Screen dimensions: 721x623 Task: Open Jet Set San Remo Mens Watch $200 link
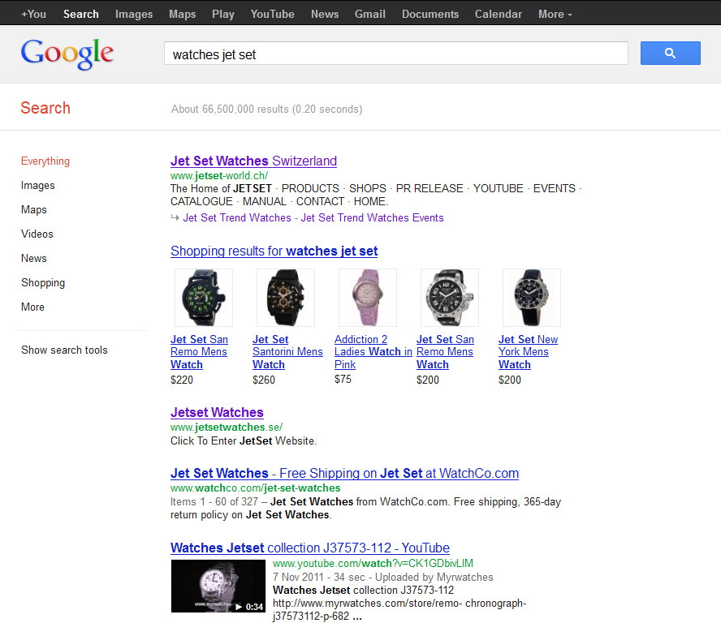[x=445, y=352]
